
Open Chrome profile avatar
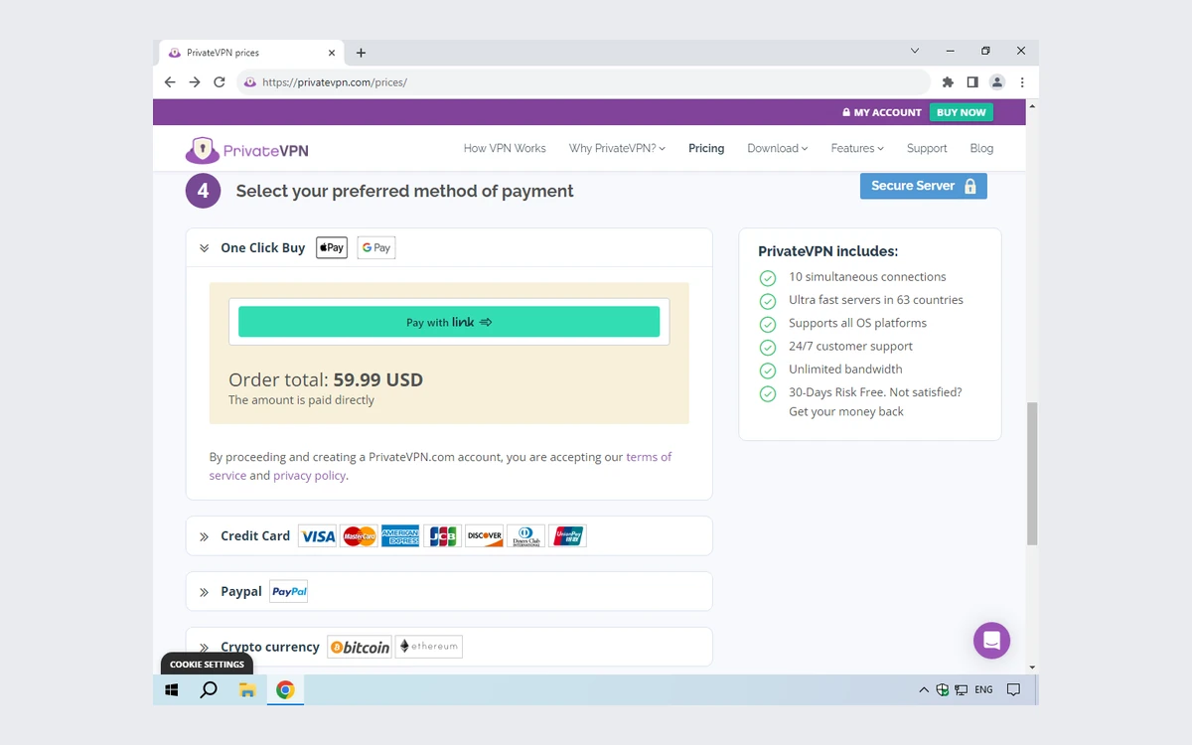997,82
